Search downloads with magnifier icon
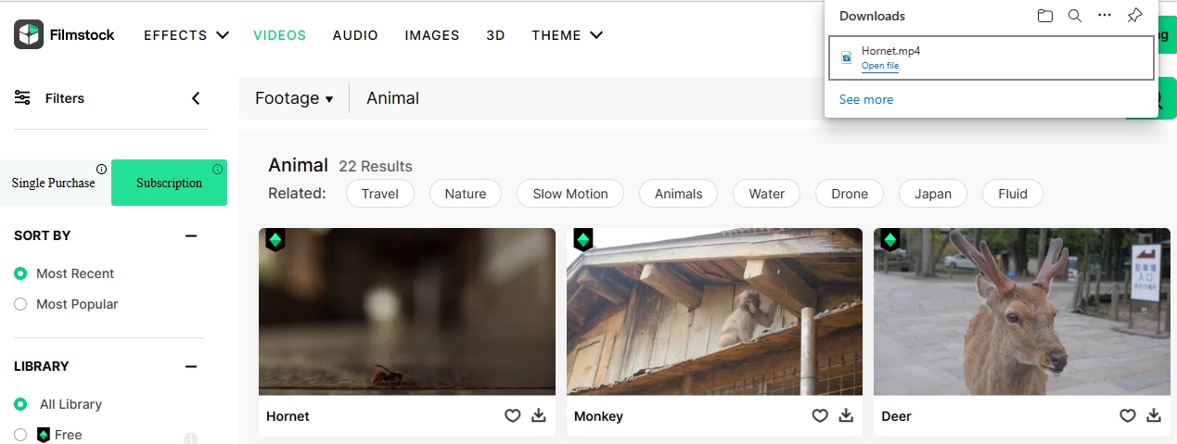1177x444 pixels. pos(1074,16)
